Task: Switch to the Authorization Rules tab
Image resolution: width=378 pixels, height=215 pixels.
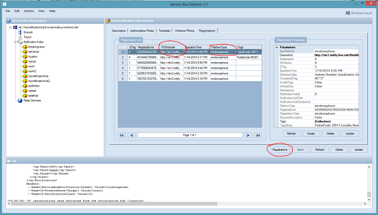Action: 141,31
